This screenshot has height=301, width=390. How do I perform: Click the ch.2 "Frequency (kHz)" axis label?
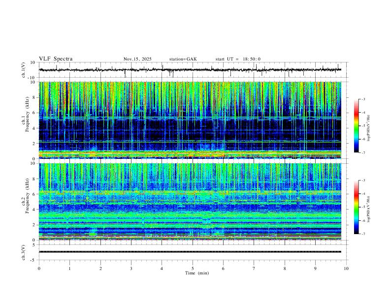pyautogui.click(x=28, y=196)
